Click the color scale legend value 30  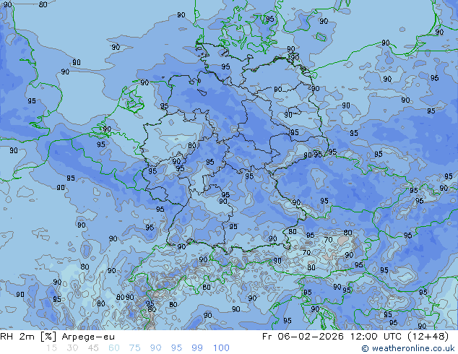[x=72, y=348]
